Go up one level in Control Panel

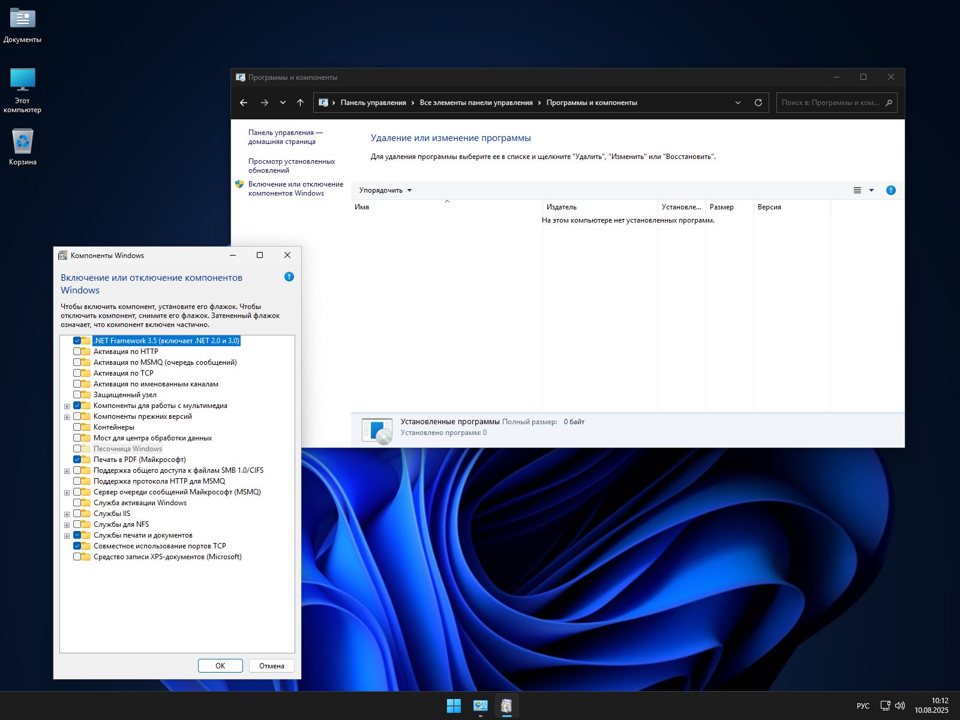point(300,103)
